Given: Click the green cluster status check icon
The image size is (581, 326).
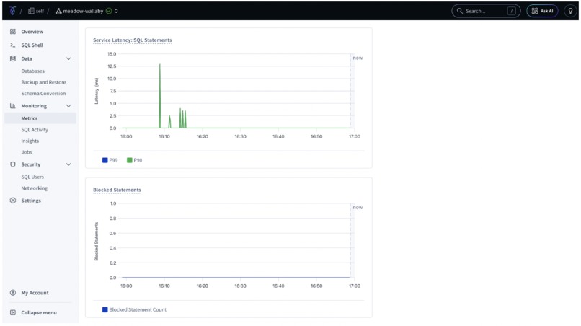Looking at the screenshot, I should 109,11.
